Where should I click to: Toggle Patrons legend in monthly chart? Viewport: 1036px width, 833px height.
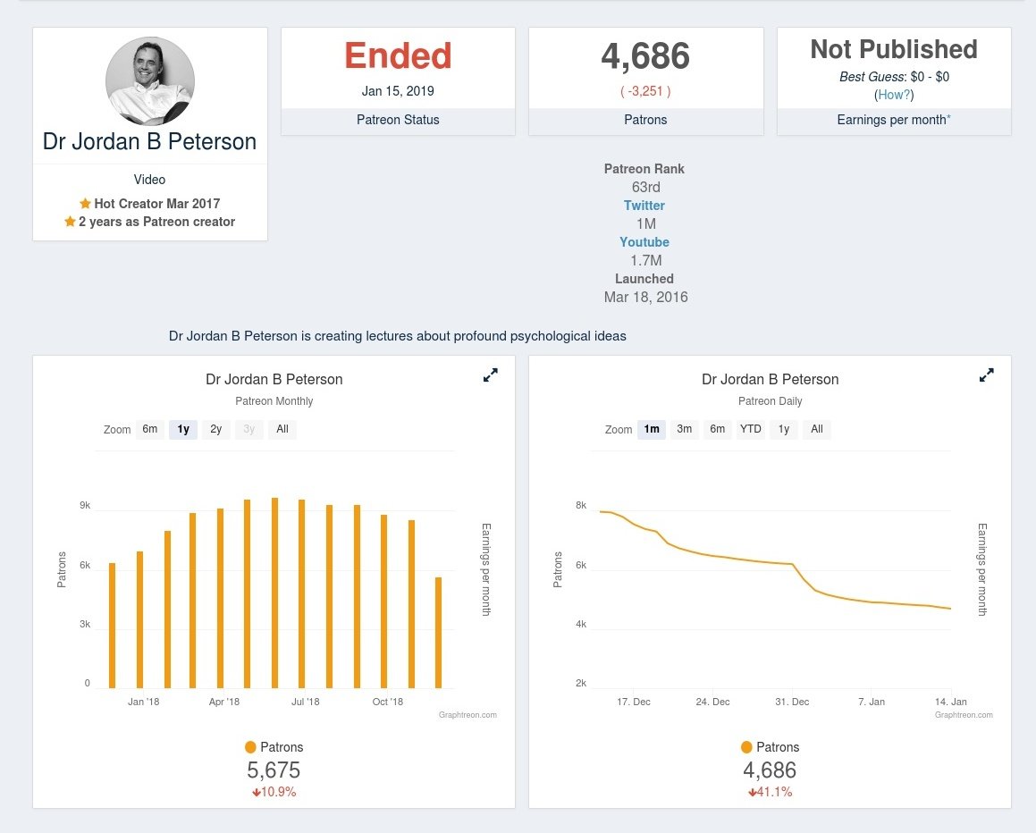(274, 747)
